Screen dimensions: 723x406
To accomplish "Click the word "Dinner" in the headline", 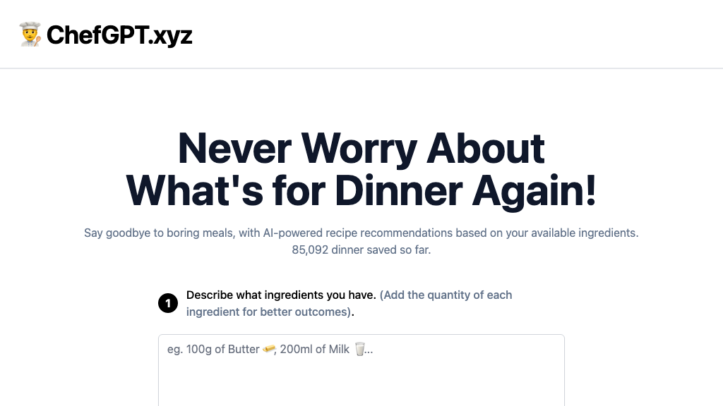I will tap(398, 190).
